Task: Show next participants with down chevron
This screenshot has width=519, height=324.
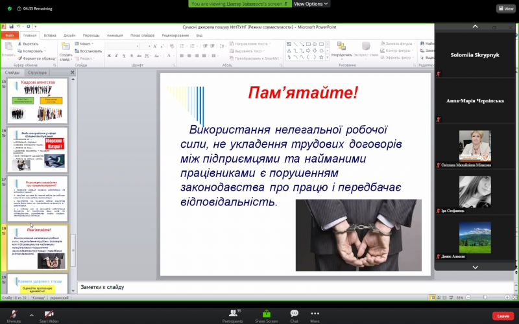Action: tap(475, 267)
